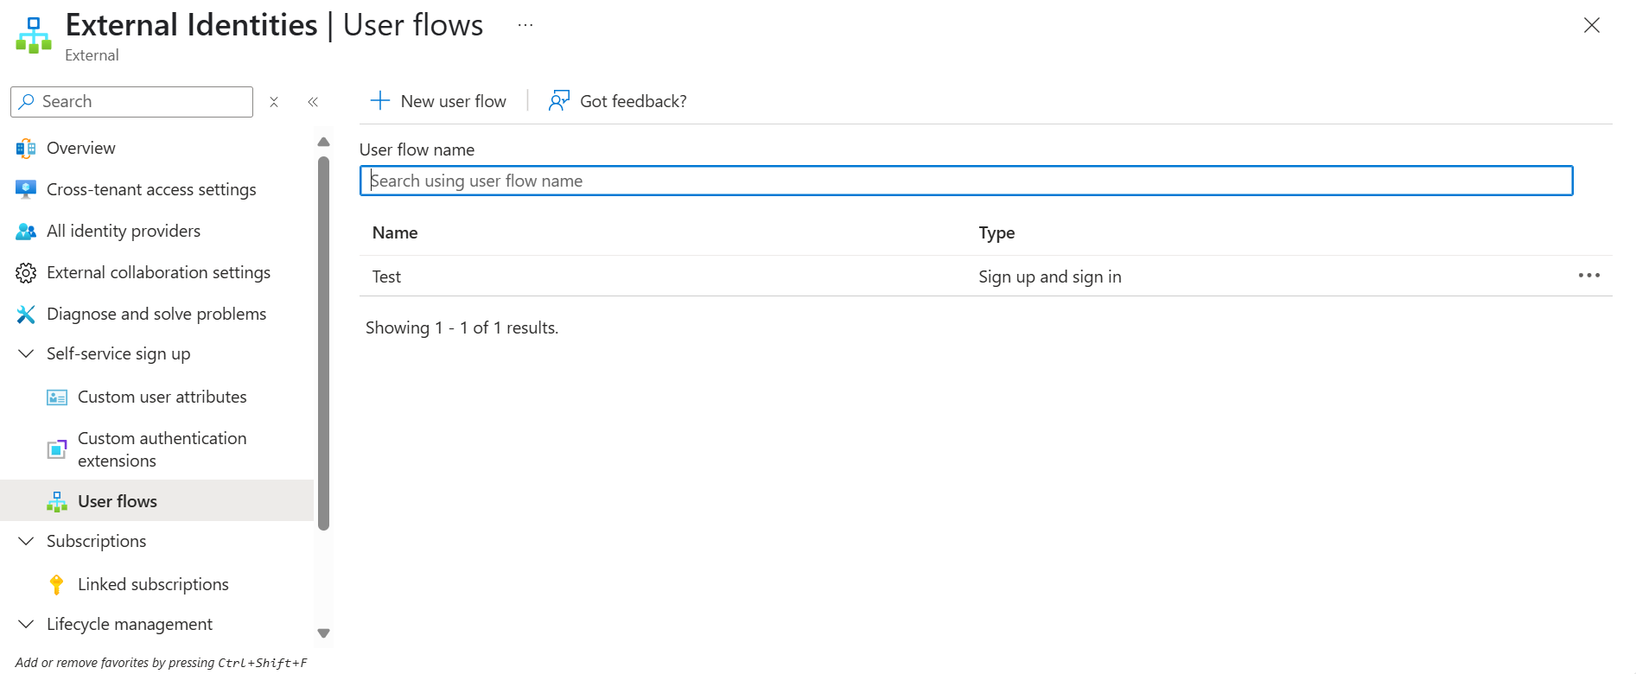Screen dimensions: 1636x674
Task: Open External collaboration settings
Action: coord(157,273)
